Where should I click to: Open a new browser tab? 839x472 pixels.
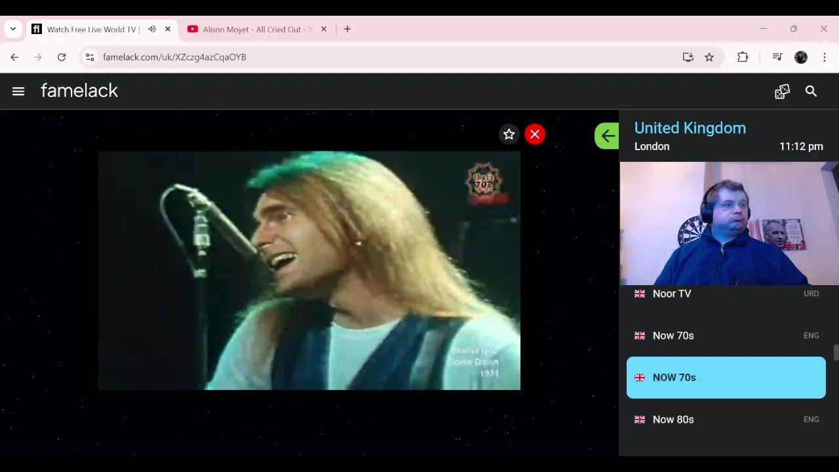tap(347, 29)
